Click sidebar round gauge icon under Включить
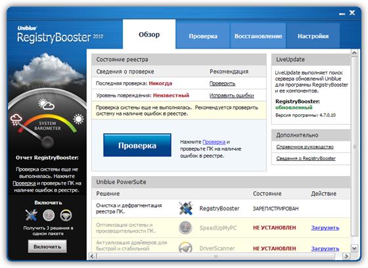368x268 pixels. (x=49, y=215)
